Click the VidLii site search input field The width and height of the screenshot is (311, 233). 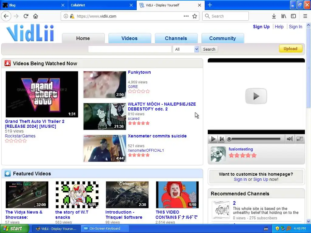[130, 49]
